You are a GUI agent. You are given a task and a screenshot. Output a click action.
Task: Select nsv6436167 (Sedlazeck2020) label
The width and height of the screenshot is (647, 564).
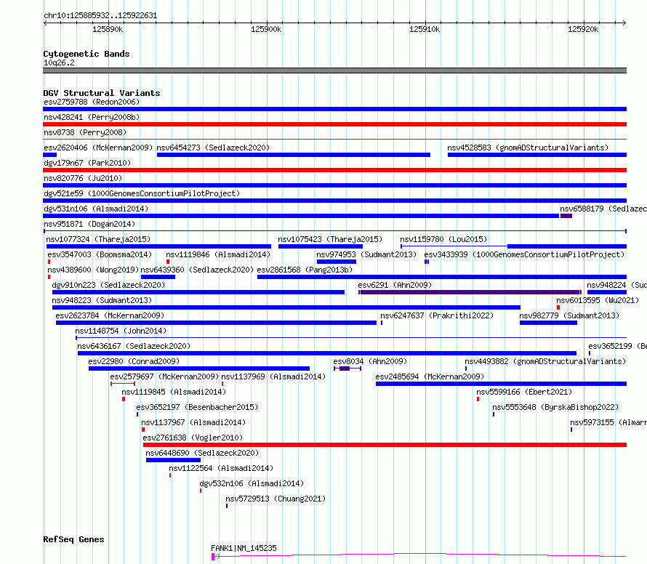(134, 346)
